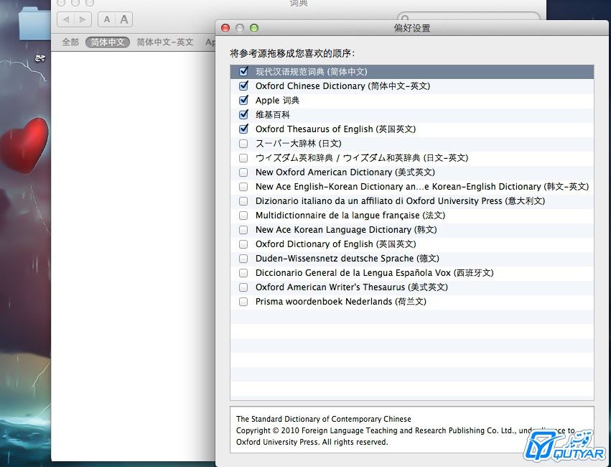Screen dimensions: 611x467
Task: Enable the Duden-Wissensnetz deutsche Sprache checkbox
Action: [243, 259]
